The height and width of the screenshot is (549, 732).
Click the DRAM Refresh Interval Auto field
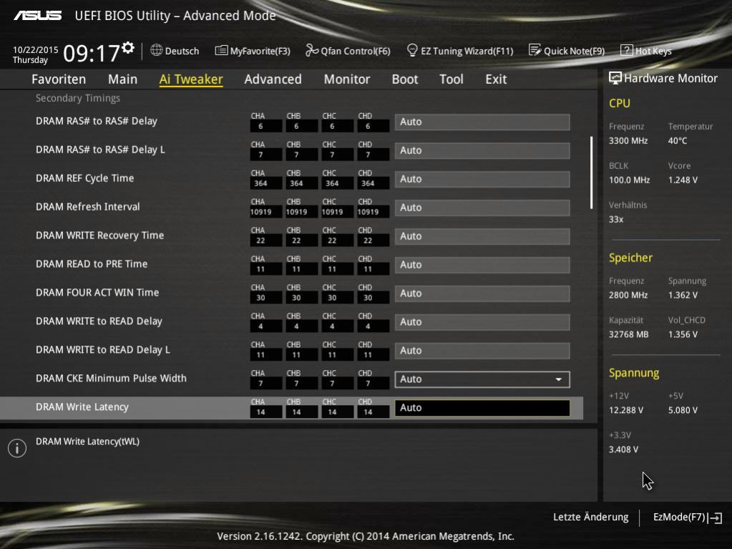click(482, 208)
